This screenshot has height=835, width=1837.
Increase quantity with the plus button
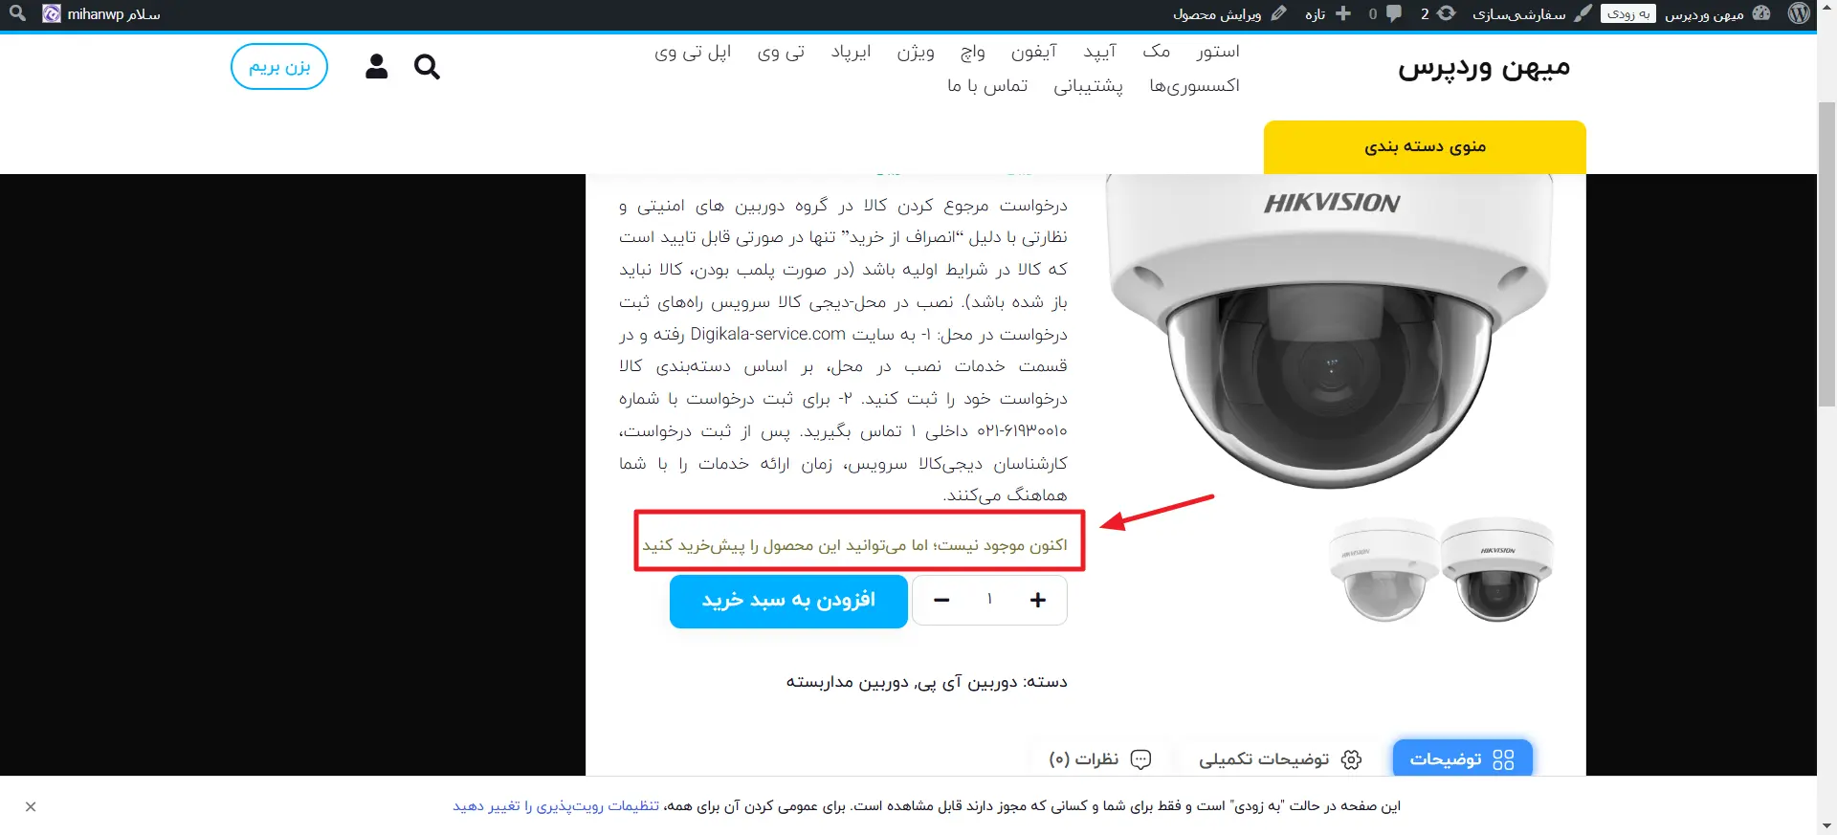[x=1038, y=600]
